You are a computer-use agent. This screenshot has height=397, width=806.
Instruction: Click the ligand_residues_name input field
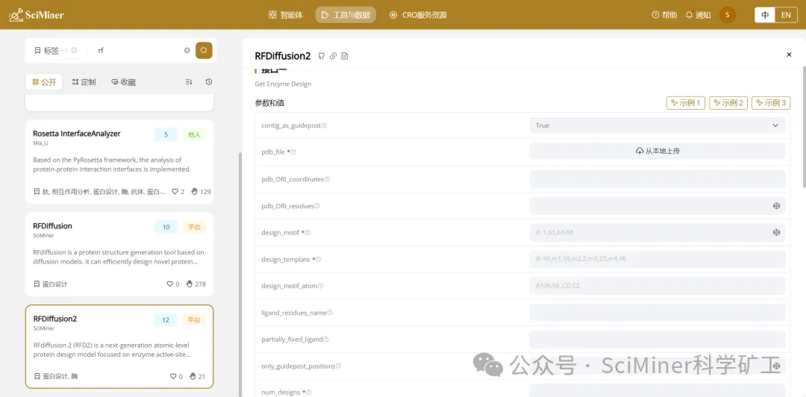657,312
